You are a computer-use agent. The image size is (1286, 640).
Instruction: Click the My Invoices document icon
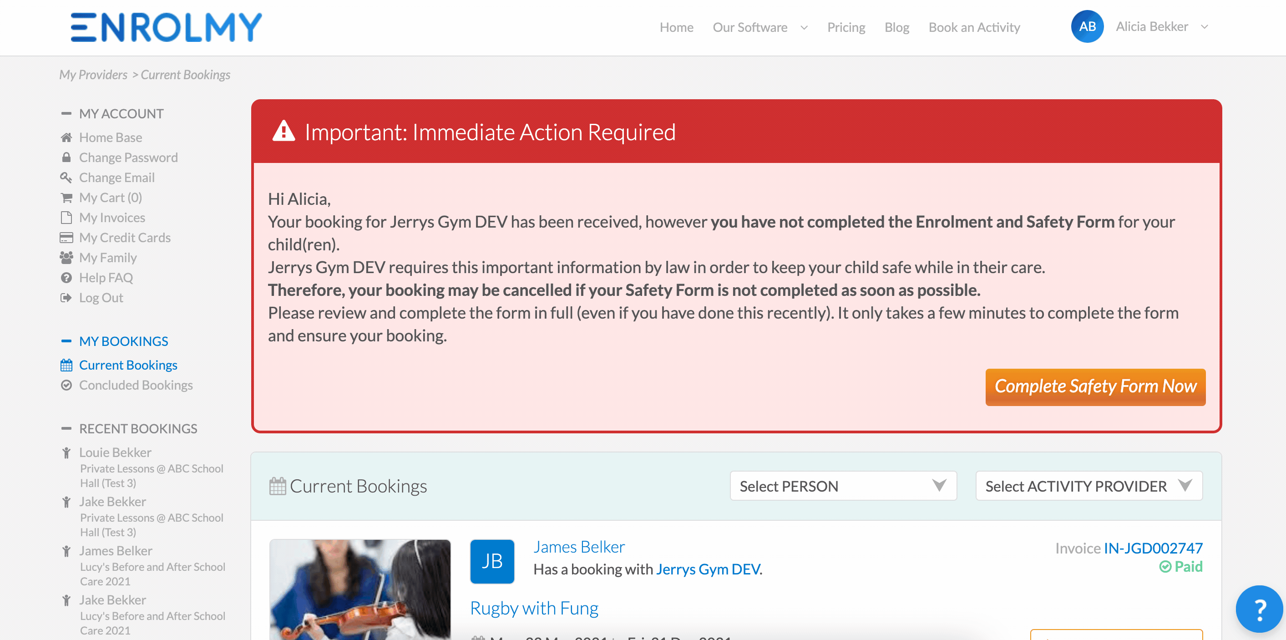pos(66,218)
